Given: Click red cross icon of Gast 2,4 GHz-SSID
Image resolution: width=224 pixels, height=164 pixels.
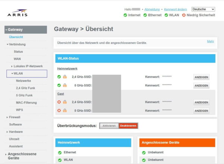Looking at the screenshot, I should (x=59, y=102).
